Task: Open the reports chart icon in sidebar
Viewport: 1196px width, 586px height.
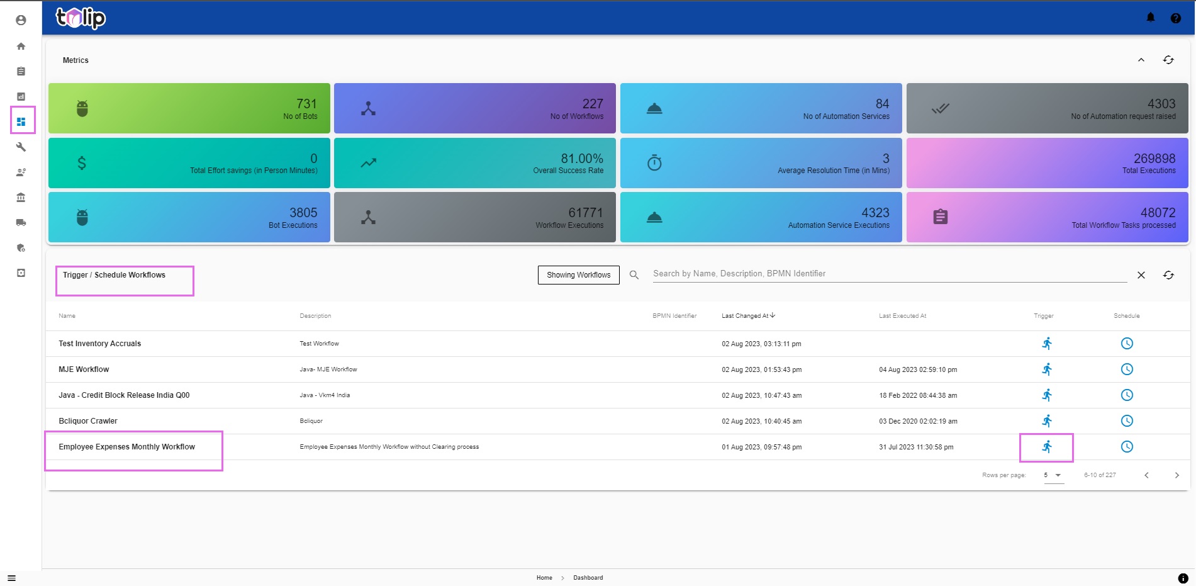Action: click(21, 96)
